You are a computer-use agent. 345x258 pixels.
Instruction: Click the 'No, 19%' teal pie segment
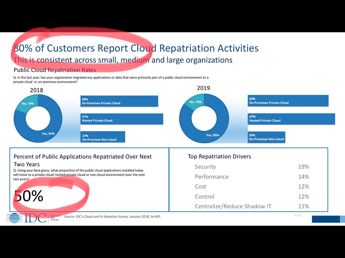(27, 103)
